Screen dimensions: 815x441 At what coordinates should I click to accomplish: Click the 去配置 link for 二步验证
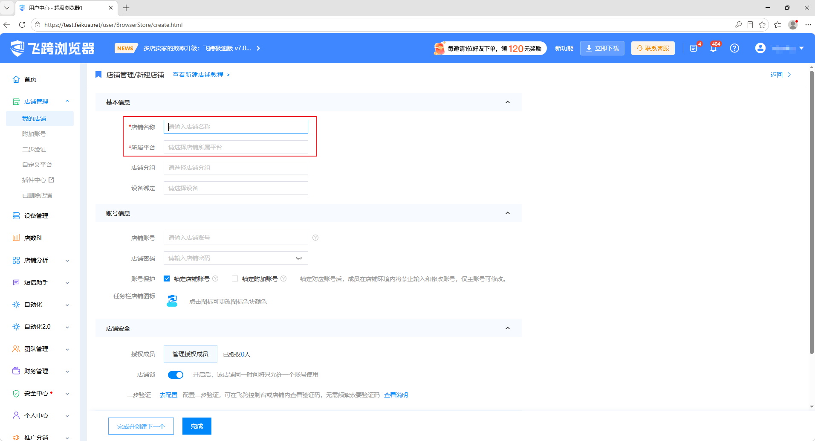click(168, 395)
